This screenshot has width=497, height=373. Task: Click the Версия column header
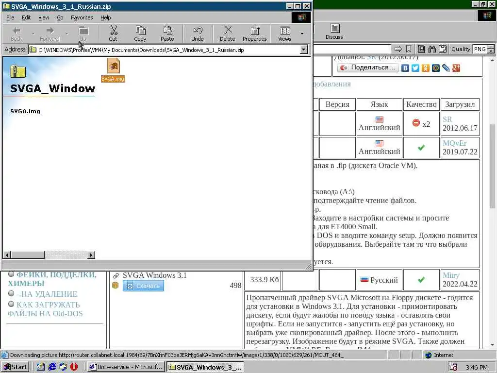[x=337, y=104]
